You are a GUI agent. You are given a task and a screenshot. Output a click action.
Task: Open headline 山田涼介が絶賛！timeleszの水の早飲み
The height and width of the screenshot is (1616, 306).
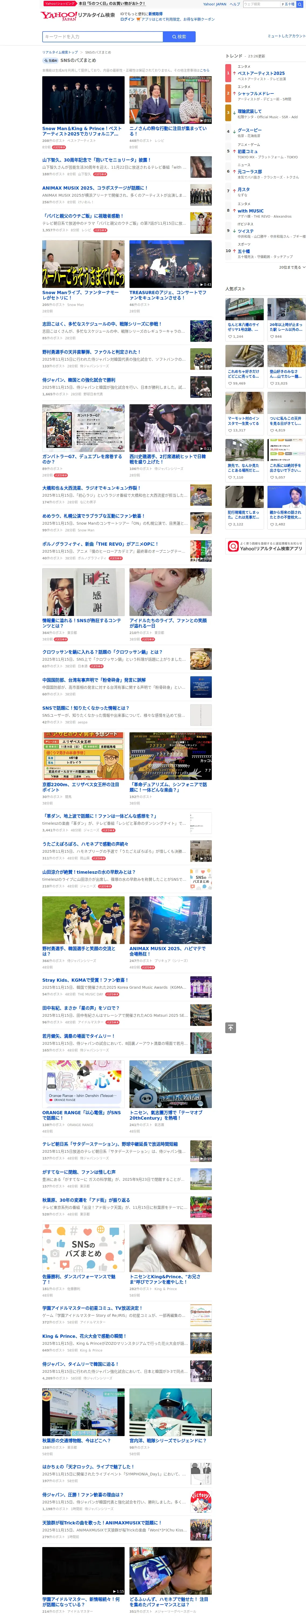89,872
